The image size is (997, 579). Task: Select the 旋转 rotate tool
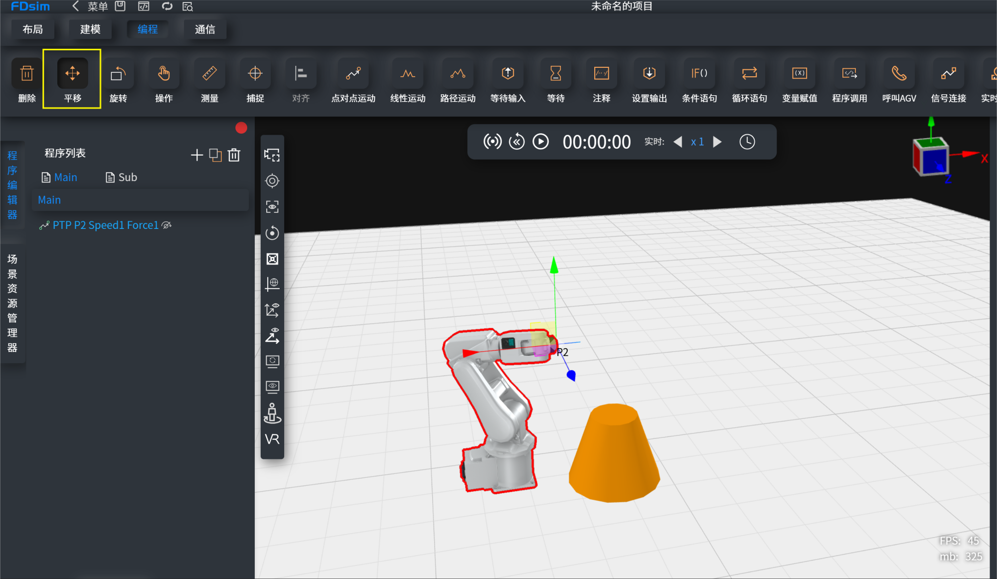tap(118, 80)
